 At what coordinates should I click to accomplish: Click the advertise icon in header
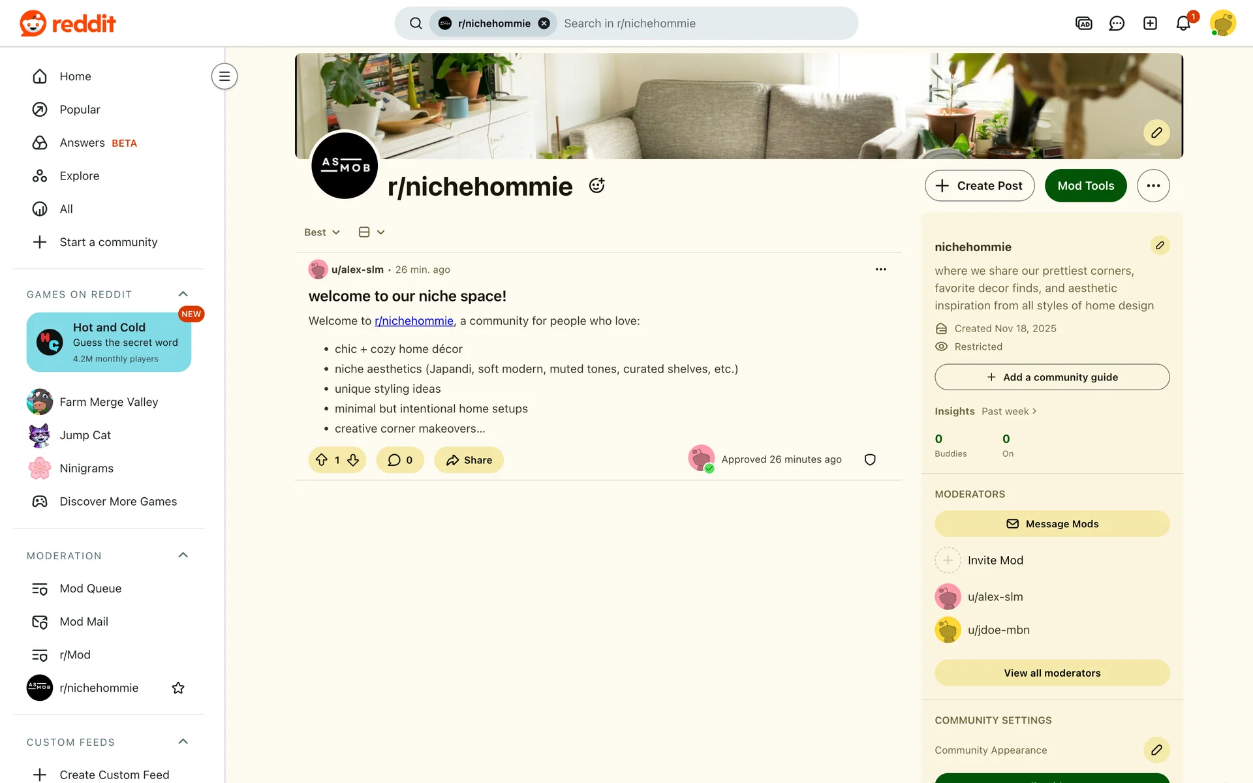(x=1083, y=23)
